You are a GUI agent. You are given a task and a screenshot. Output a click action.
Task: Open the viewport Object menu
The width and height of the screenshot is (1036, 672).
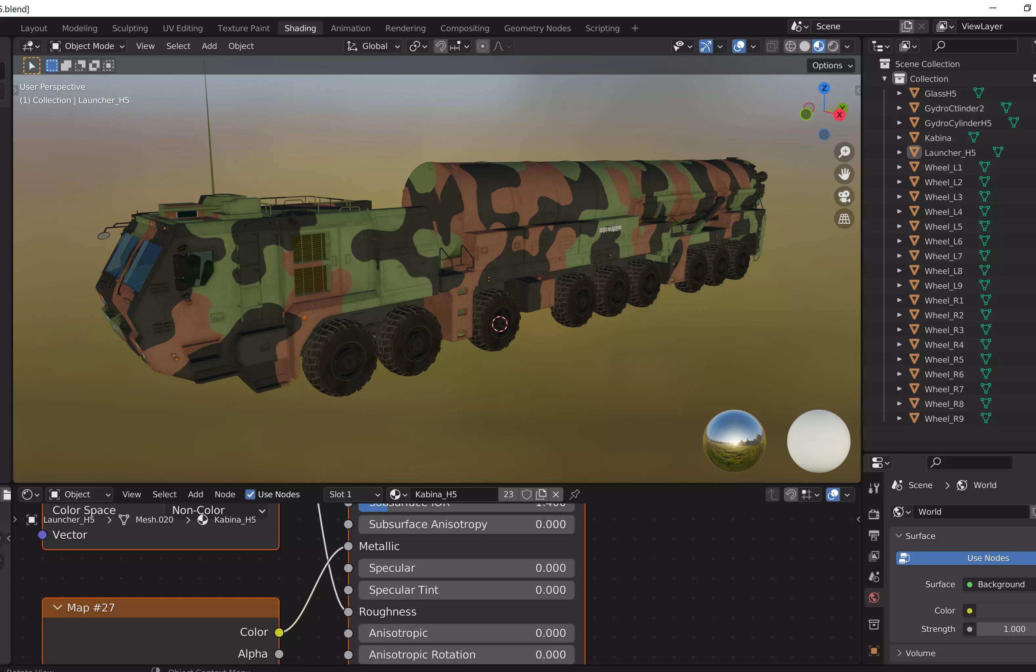click(x=241, y=46)
